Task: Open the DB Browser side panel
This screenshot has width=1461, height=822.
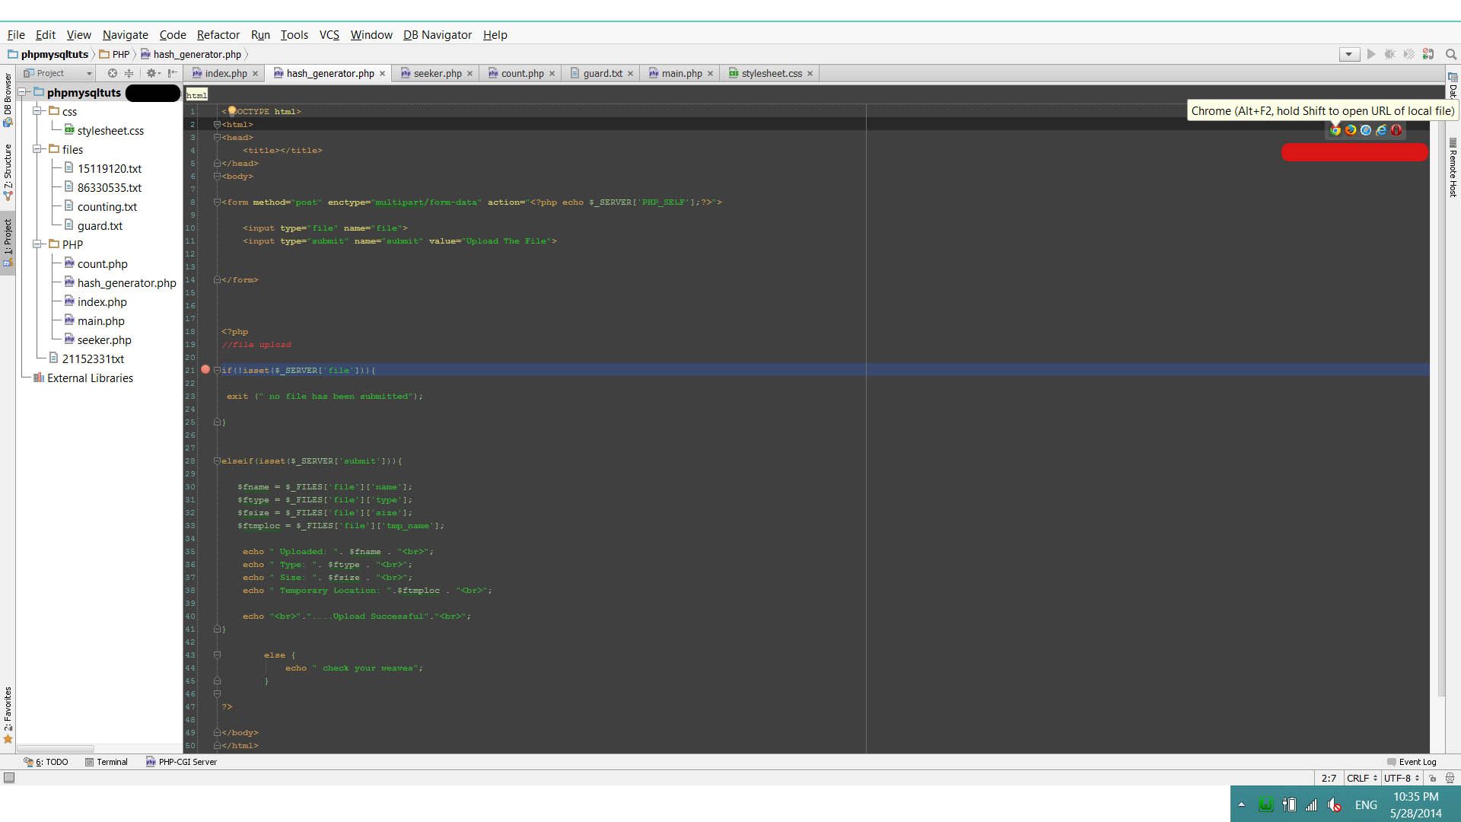Action: coord(8,100)
